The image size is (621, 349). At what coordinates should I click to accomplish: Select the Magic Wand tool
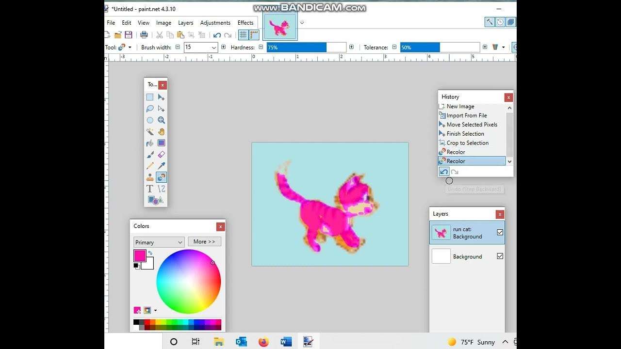[x=150, y=131]
